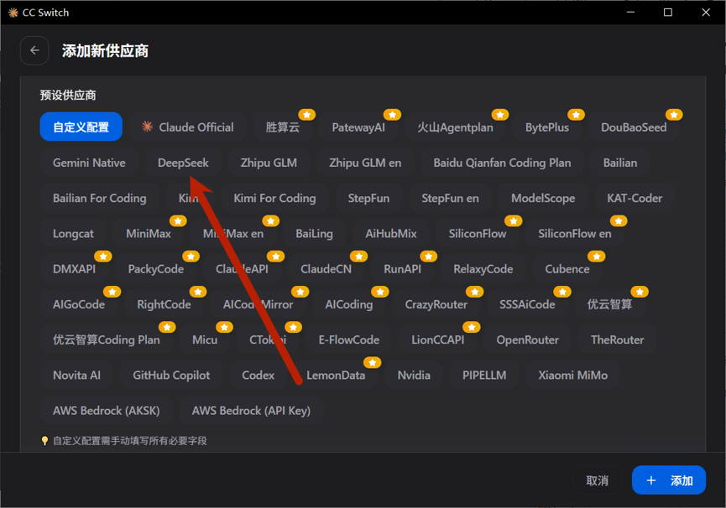Image resolution: width=726 pixels, height=508 pixels.
Task: Pick the AIGoCode provider chip
Action: click(x=79, y=304)
